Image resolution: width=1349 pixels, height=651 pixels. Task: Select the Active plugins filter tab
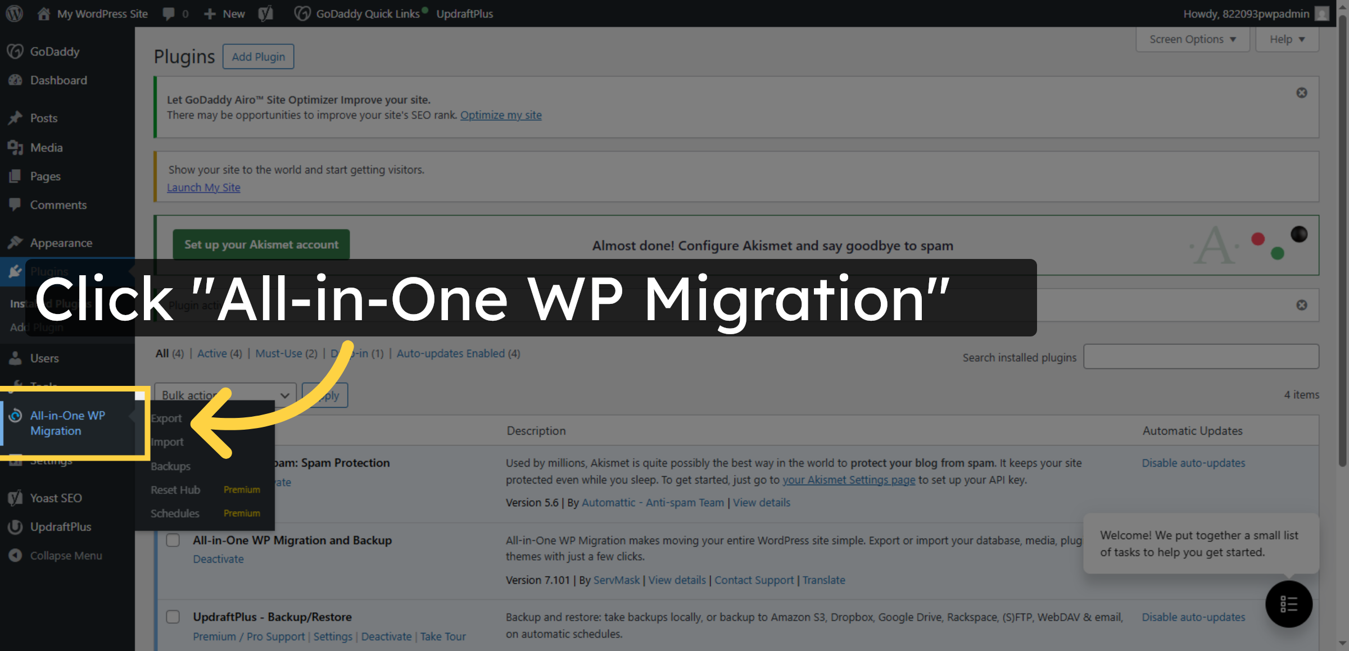tap(211, 353)
